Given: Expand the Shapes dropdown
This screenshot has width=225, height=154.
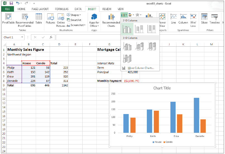Looking at the screenshot, I should 75,15.
